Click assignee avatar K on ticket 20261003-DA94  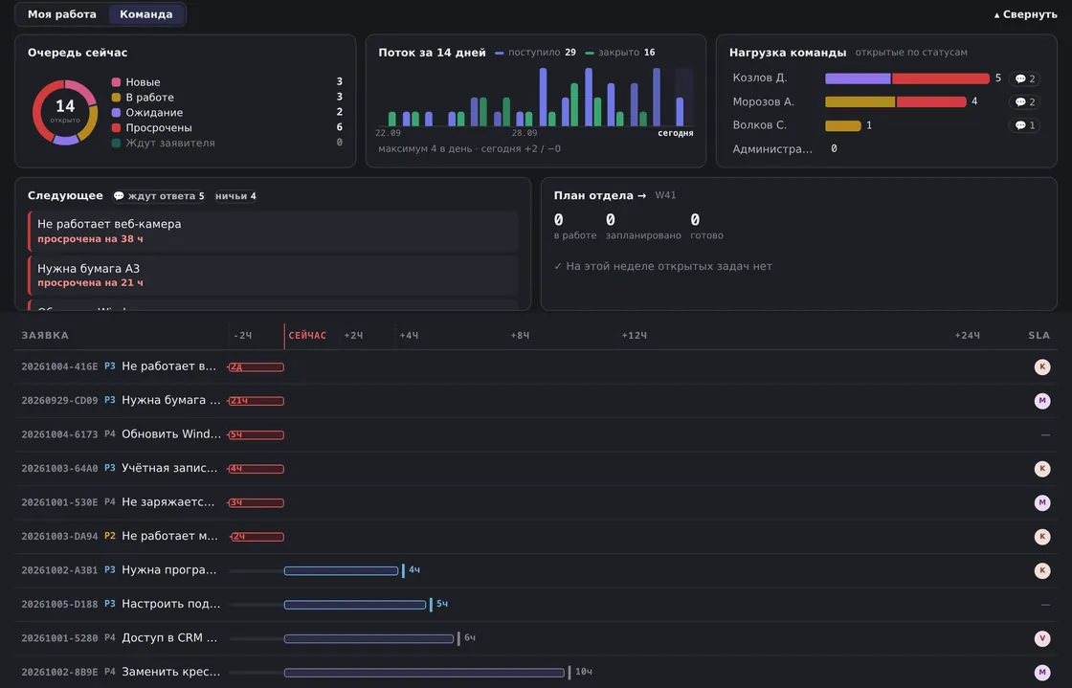(x=1042, y=536)
